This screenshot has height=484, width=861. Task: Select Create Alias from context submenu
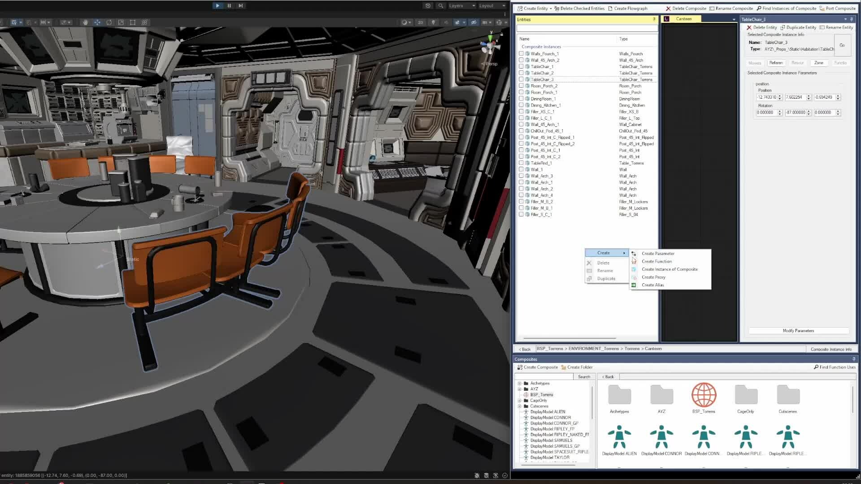click(652, 285)
